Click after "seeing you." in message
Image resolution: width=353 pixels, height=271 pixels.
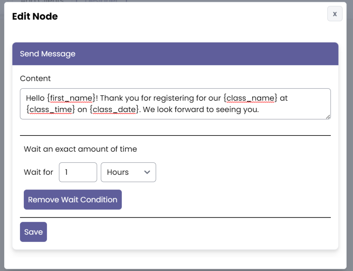(259, 110)
